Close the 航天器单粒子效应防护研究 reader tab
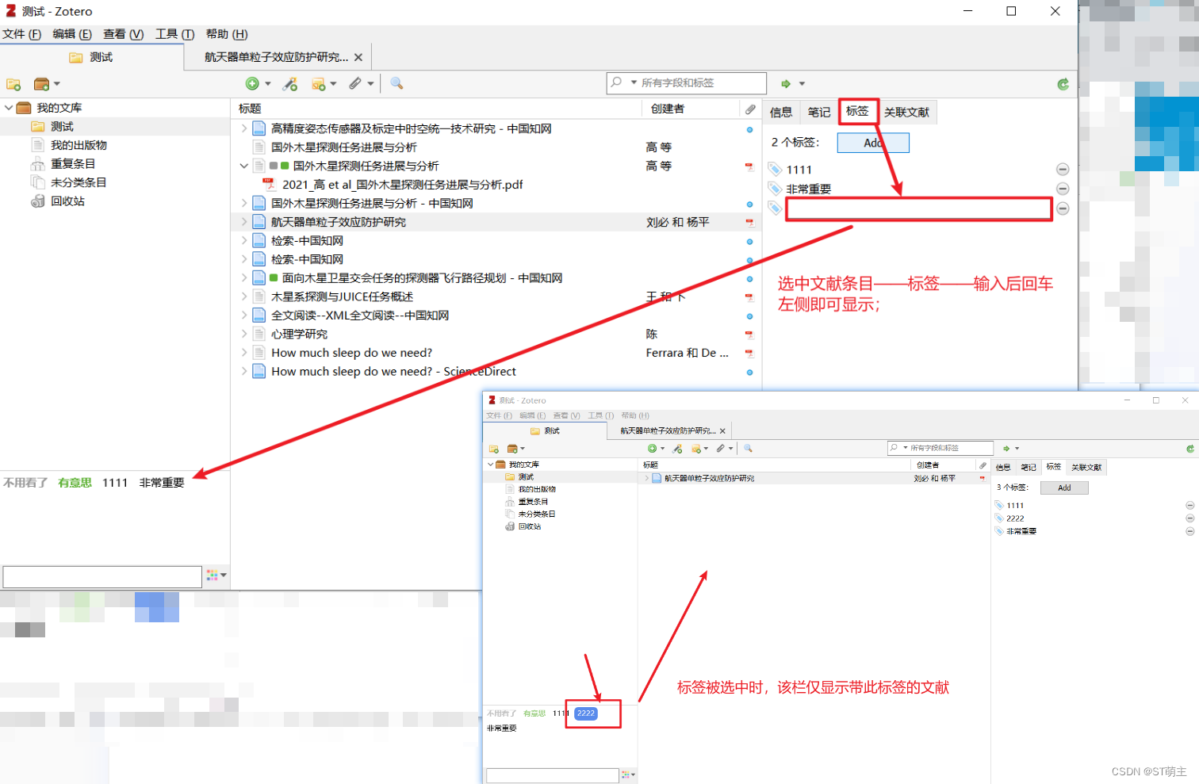The image size is (1199, 784). pyautogui.click(x=358, y=57)
